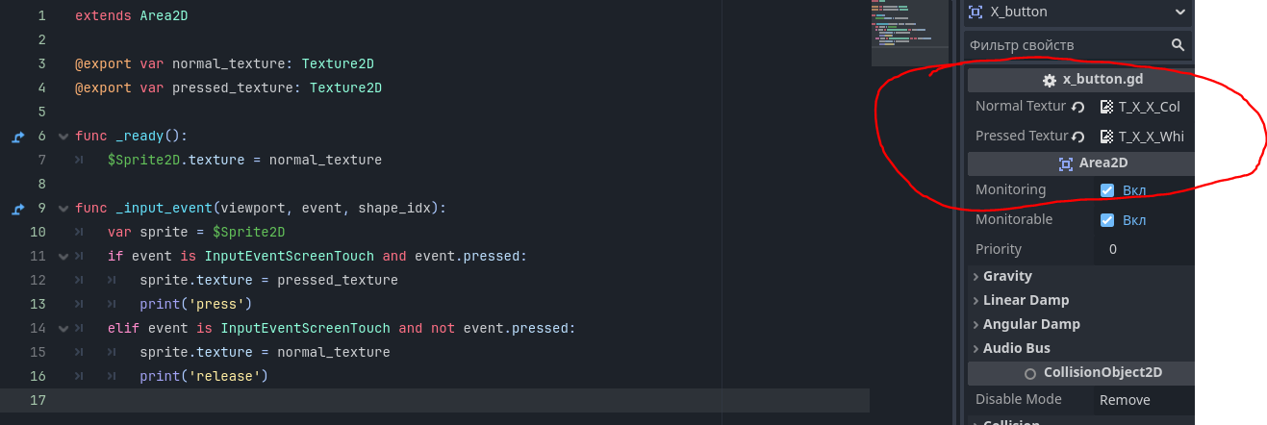The width and height of the screenshot is (1267, 425).
Task: Toggle the Monitoring checkbox
Action: click(x=1107, y=190)
